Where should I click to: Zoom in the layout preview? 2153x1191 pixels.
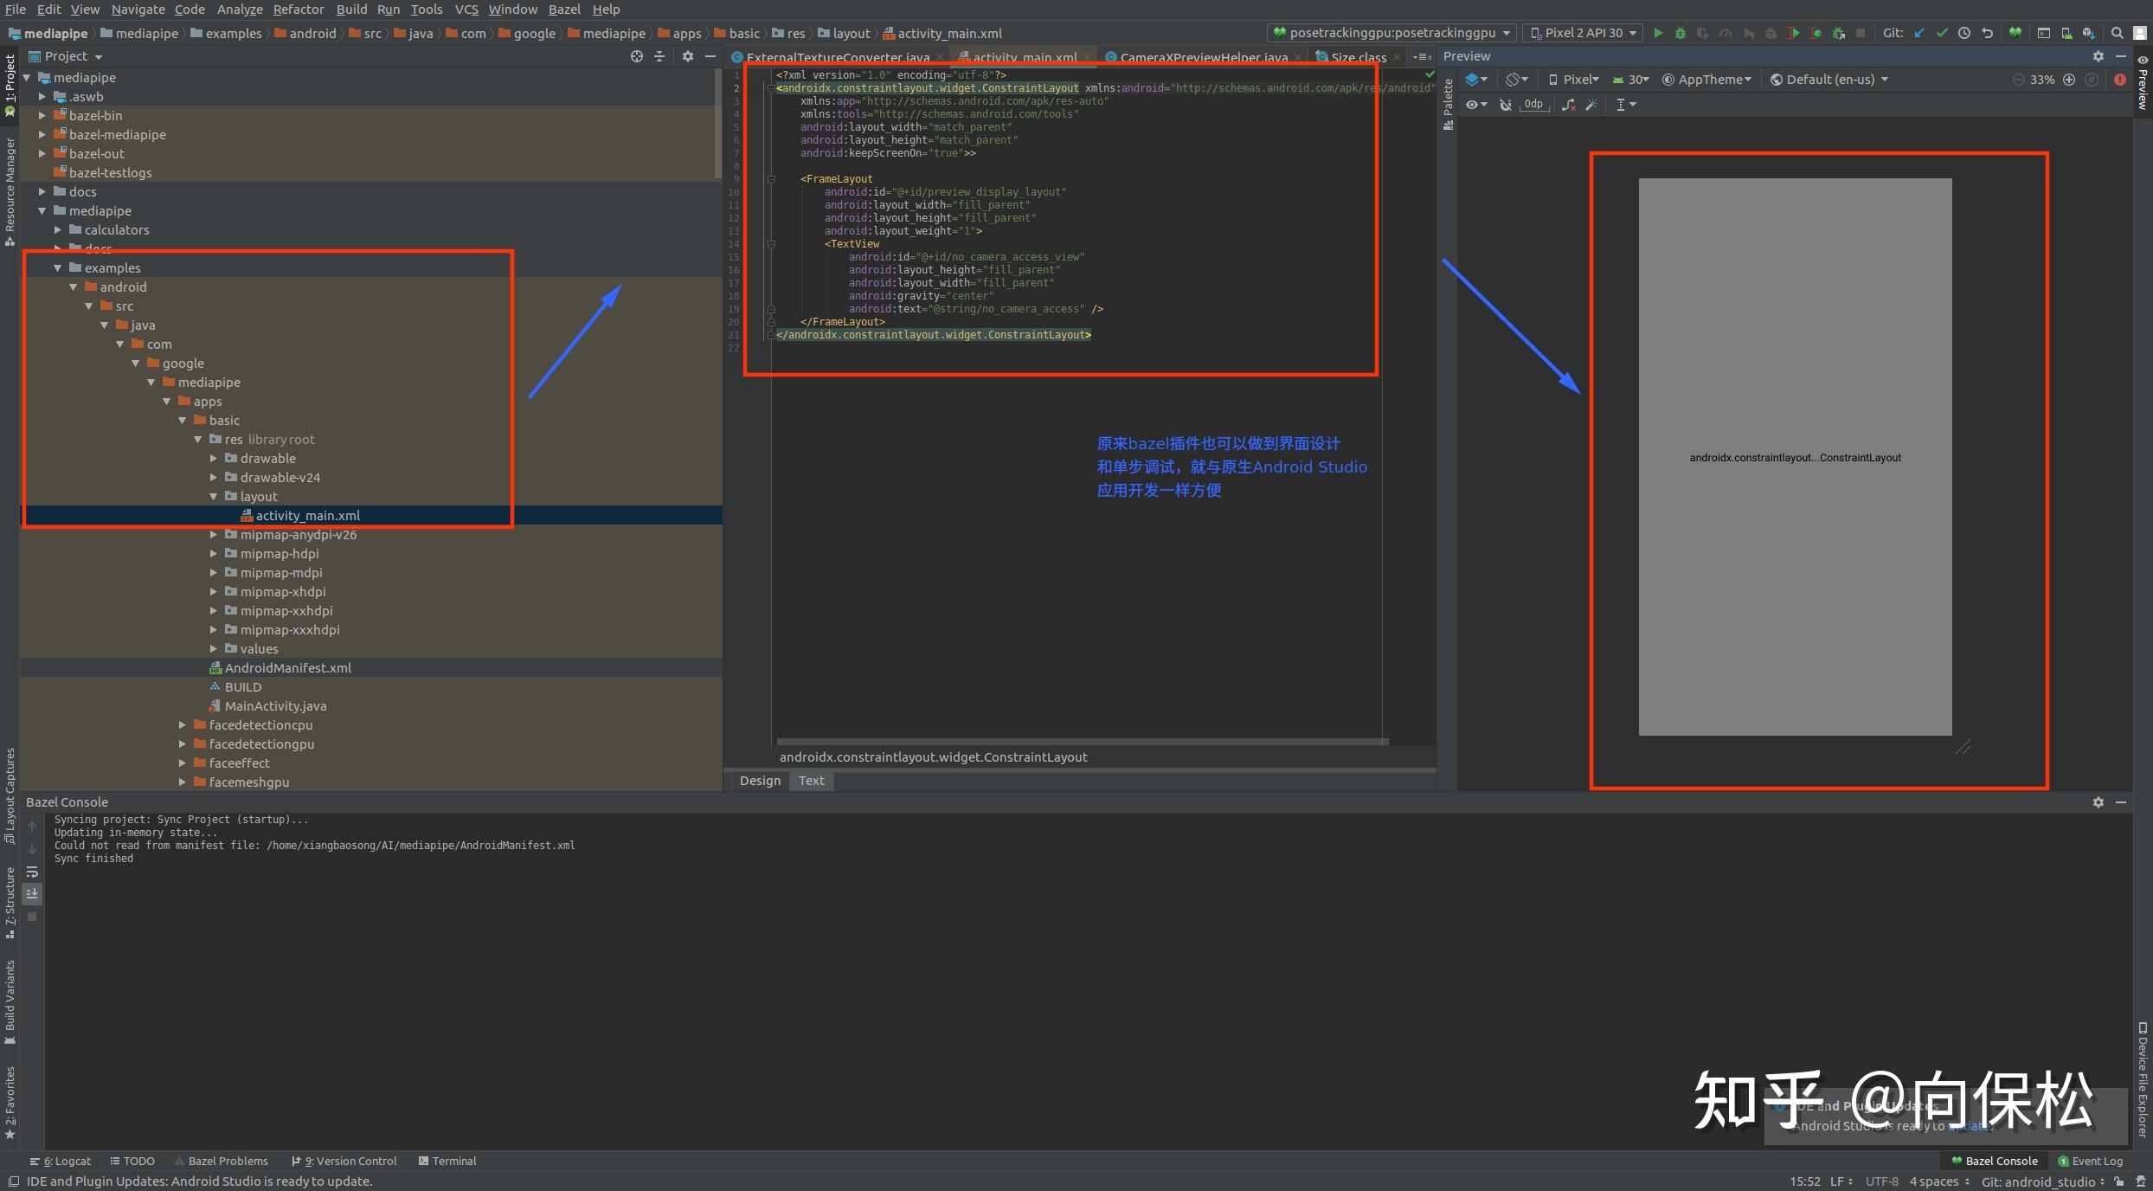[x=2069, y=80]
